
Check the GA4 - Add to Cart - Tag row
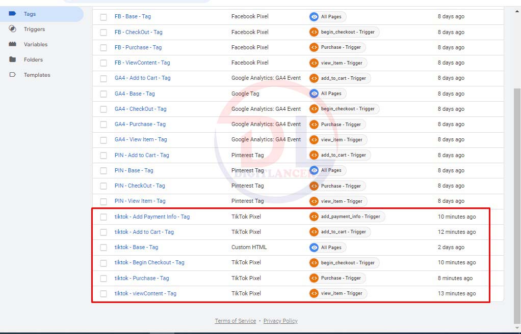[103, 78]
